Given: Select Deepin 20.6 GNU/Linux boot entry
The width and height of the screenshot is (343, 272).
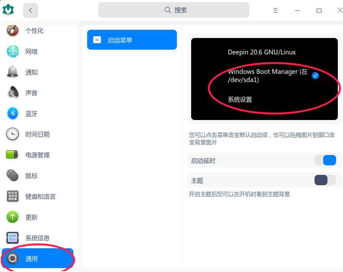Looking at the screenshot, I should [x=261, y=52].
